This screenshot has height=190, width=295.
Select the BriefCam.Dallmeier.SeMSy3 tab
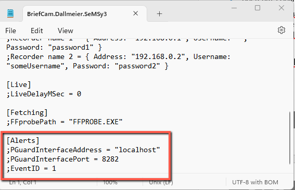point(67,14)
